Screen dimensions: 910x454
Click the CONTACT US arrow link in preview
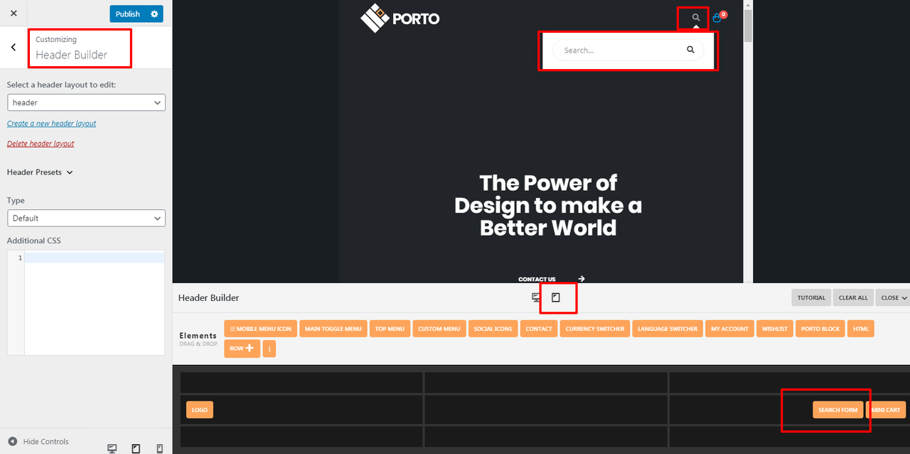click(552, 279)
